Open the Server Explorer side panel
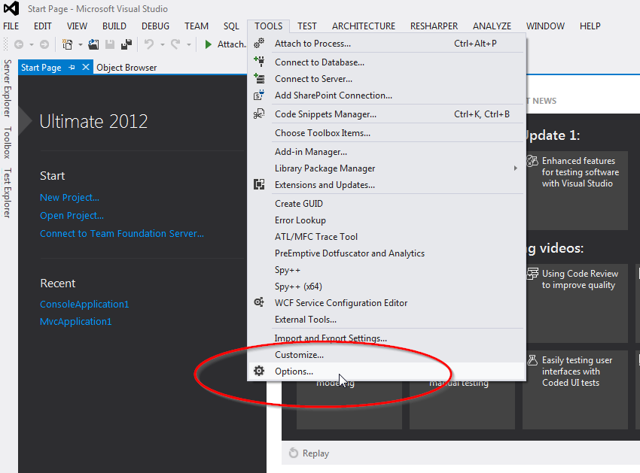This screenshot has height=473, width=640. tap(8, 88)
